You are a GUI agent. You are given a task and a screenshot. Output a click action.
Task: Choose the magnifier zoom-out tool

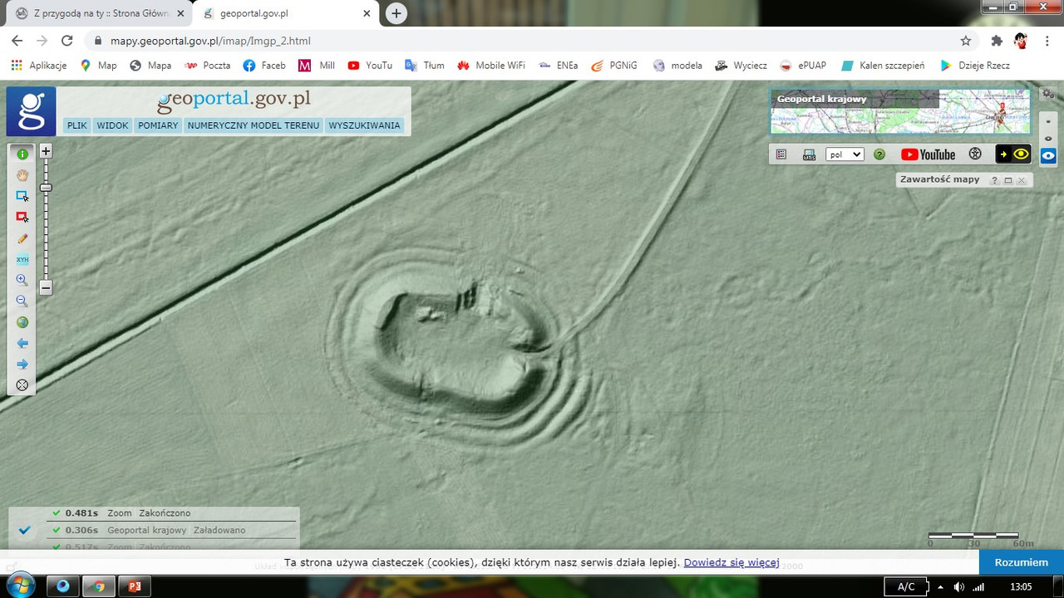click(22, 301)
